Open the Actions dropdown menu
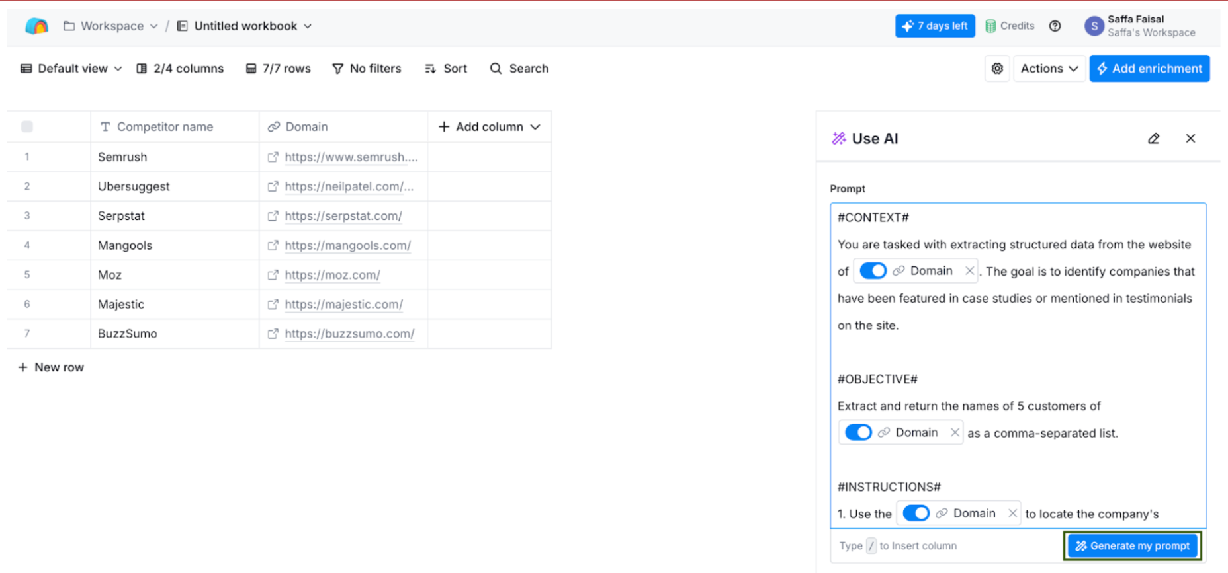This screenshot has width=1228, height=573. point(1049,69)
